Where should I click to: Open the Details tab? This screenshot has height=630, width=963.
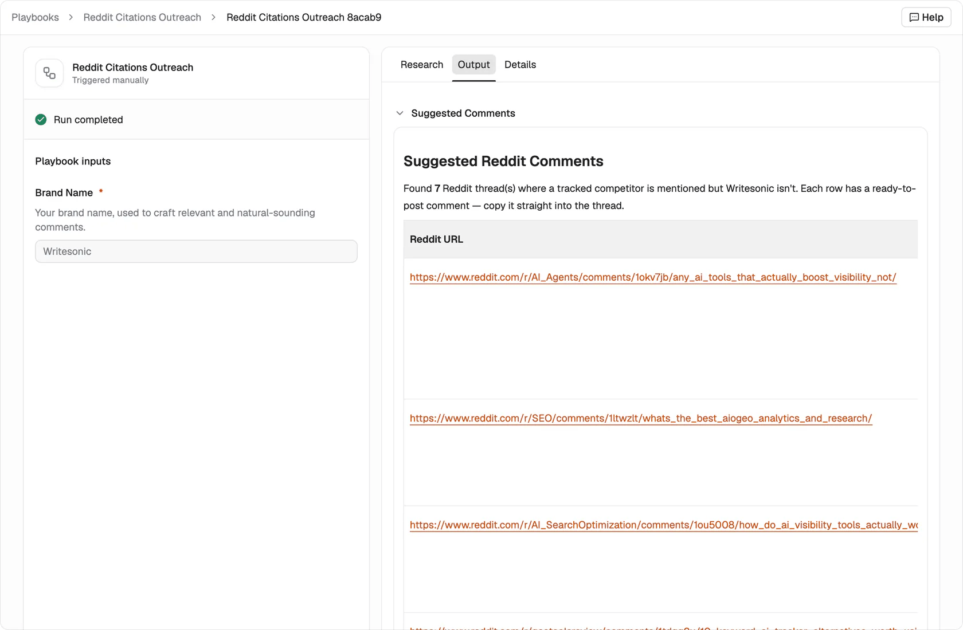(x=520, y=65)
